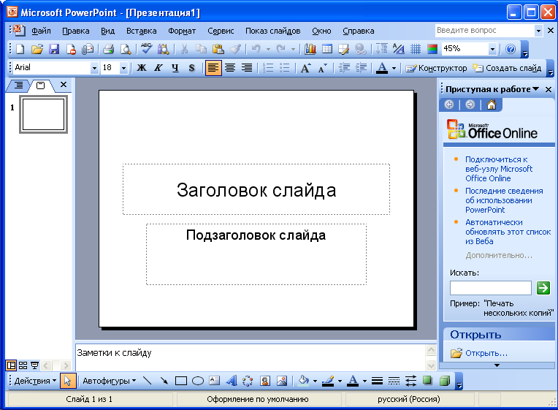Screen dimensions: 558x410
Task: Save the presentation with the floppy icon
Action: point(54,49)
